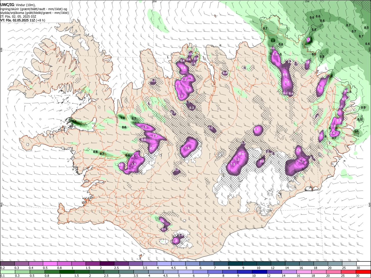
Task: Click the 'VT: Fös. 02.05.2025 11Z (+8 h)' line
Action: 23,20
